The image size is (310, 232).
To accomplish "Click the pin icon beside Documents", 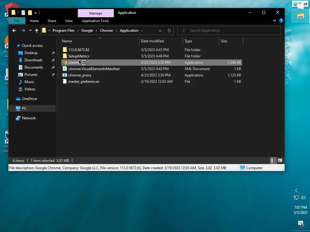I will click(53, 67).
